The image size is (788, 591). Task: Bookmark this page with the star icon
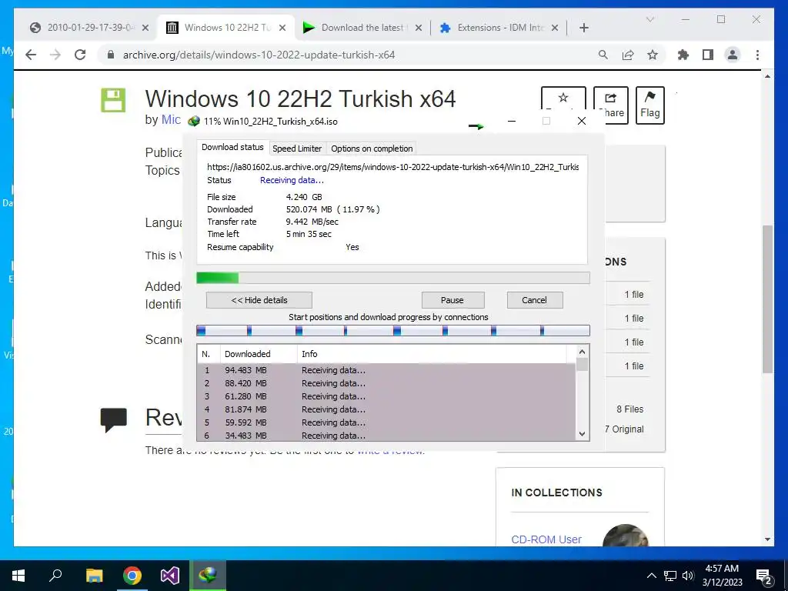coord(653,55)
